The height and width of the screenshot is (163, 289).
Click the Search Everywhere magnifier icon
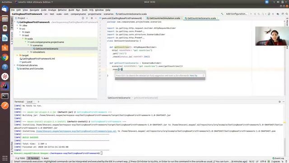(287, 14)
